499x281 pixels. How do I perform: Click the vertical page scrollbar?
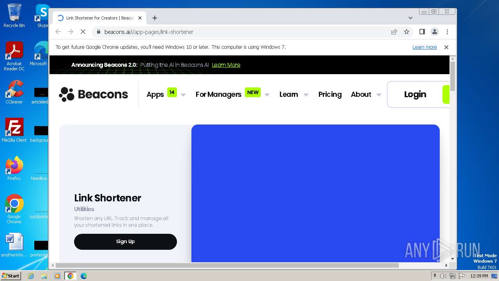pyautogui.click(x=453, y=76)
